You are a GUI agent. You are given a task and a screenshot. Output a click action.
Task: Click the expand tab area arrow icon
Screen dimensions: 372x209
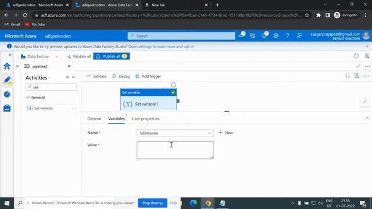(x=358, y=66)
